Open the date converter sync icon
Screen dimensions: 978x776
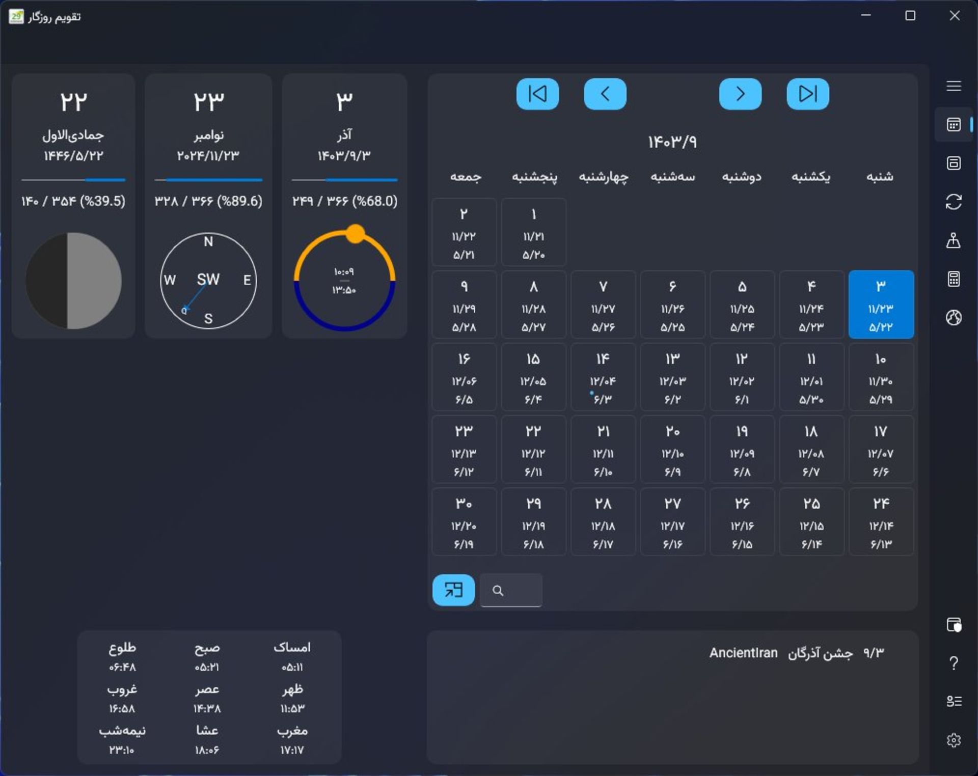coord(954,202)
